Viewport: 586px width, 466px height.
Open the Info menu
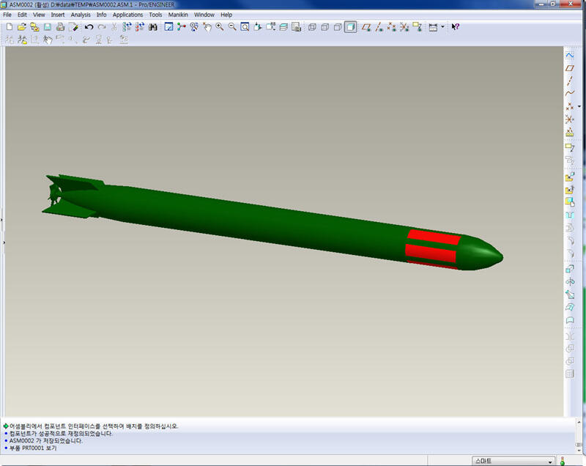click(x=101, y=15)
